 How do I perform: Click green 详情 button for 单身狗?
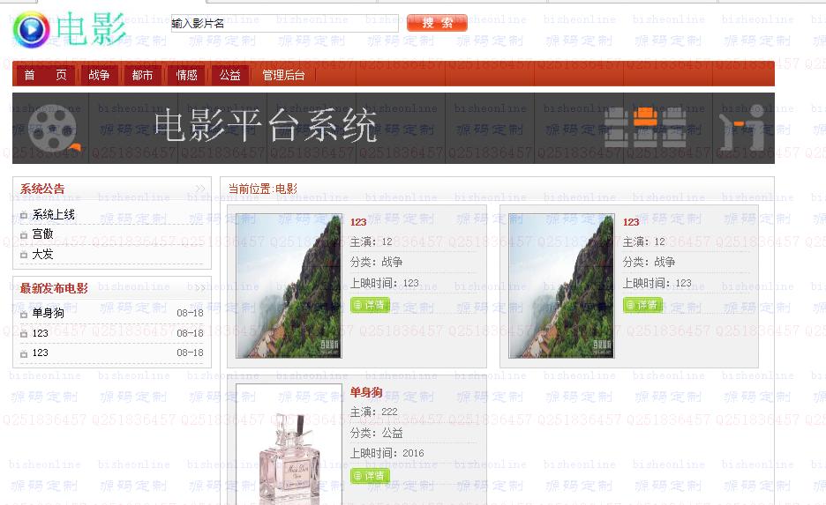370,476
